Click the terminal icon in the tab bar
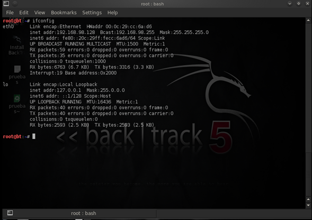Viewport: 312px width, 220px height. pos(10,213)
